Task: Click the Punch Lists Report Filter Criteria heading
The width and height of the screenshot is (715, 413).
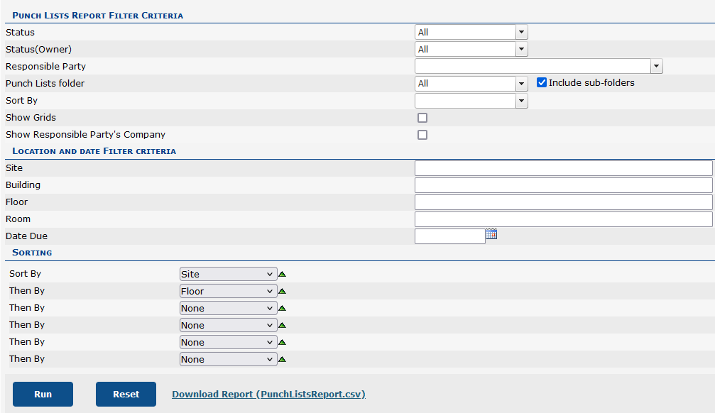Action: [x=97, y=15]
